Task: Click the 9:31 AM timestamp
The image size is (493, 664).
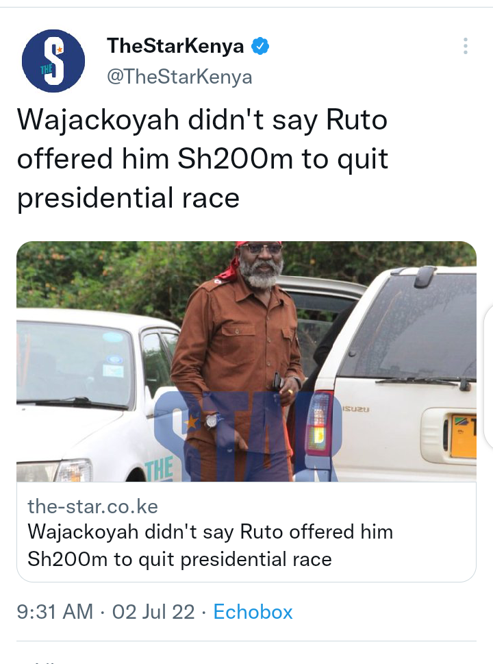Action: coord(55,612)
